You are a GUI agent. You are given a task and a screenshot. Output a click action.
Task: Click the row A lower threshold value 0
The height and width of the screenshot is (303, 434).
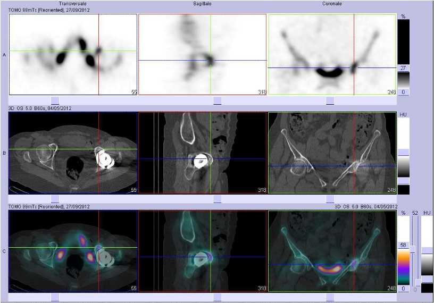click(403, 92)
